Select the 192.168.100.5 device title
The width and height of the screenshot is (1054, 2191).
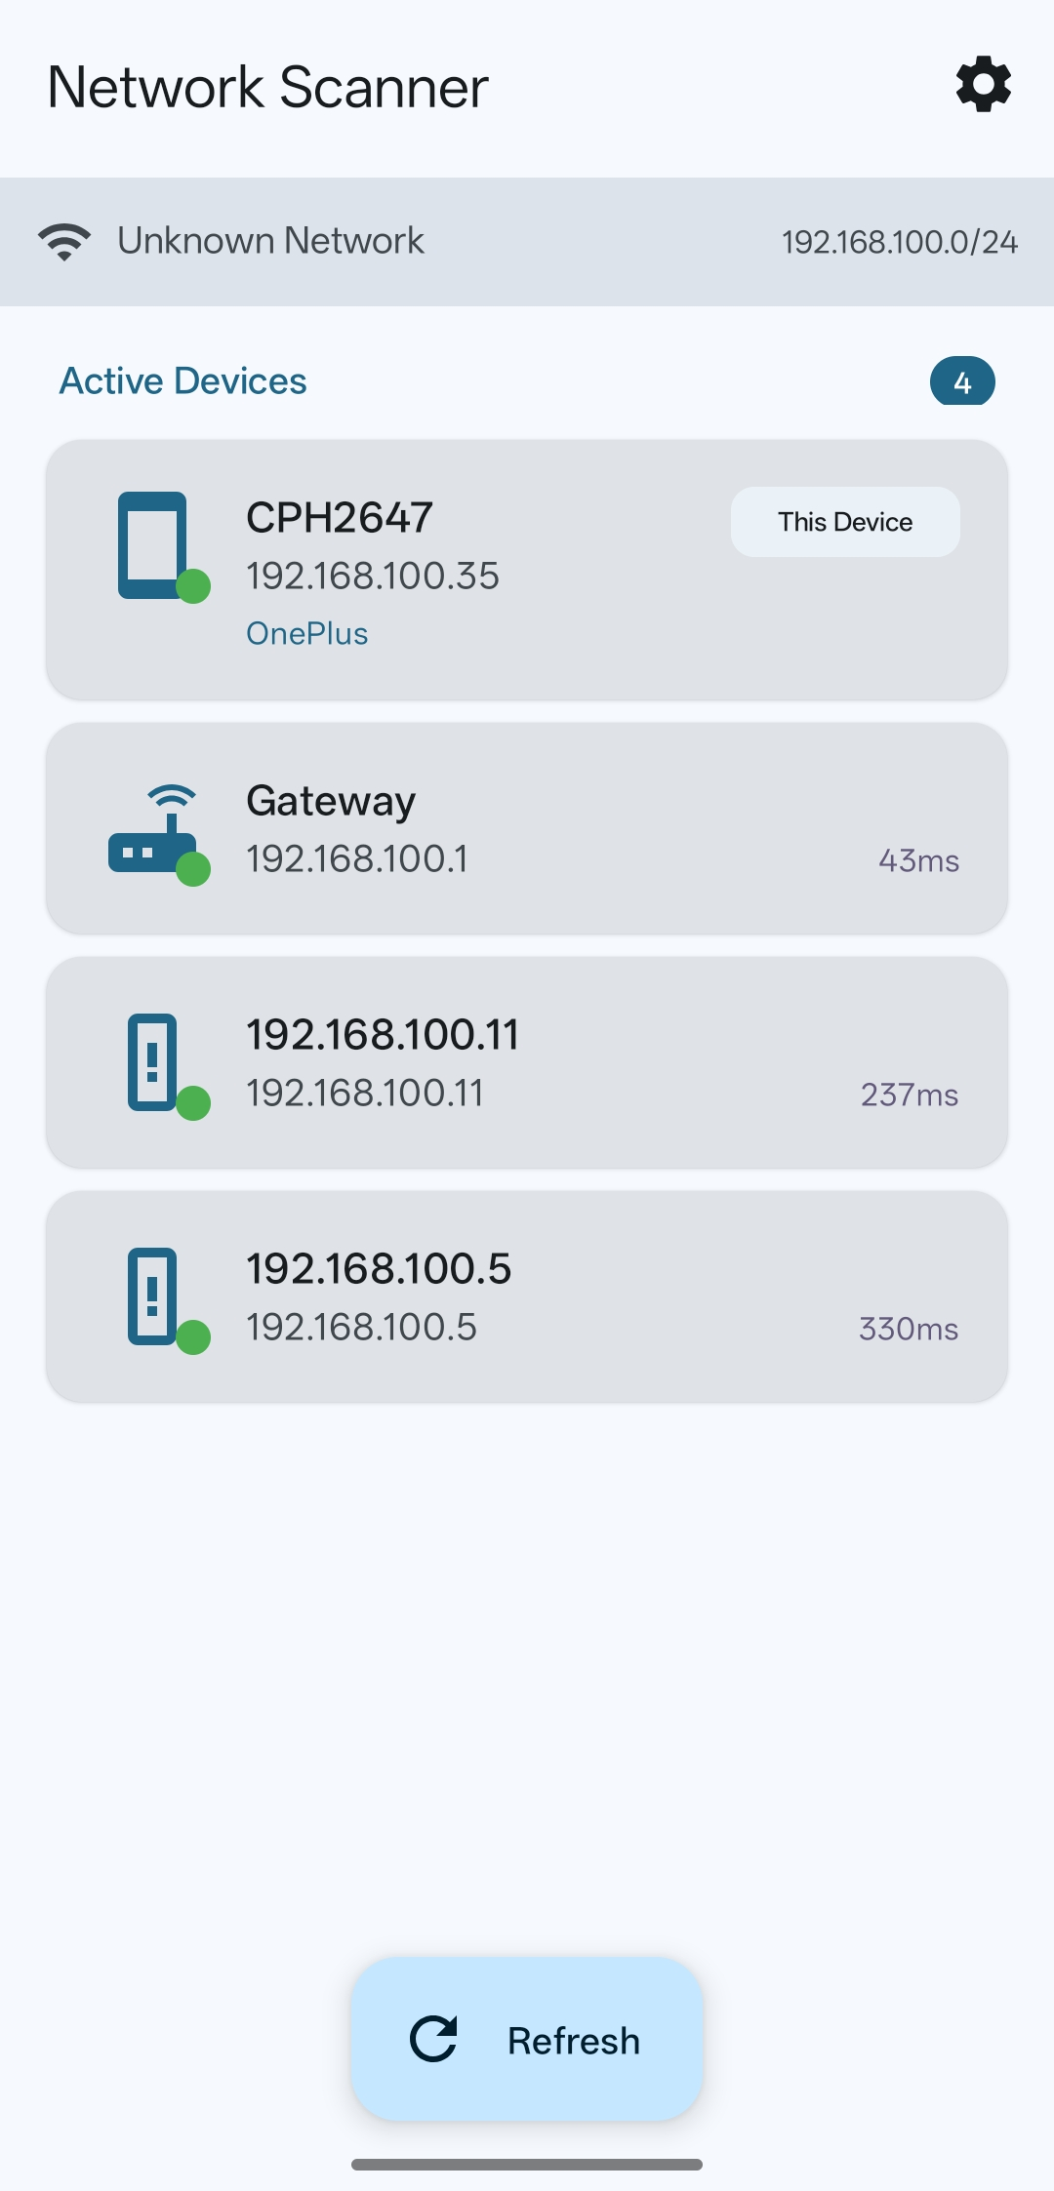tap(378, 1269)
